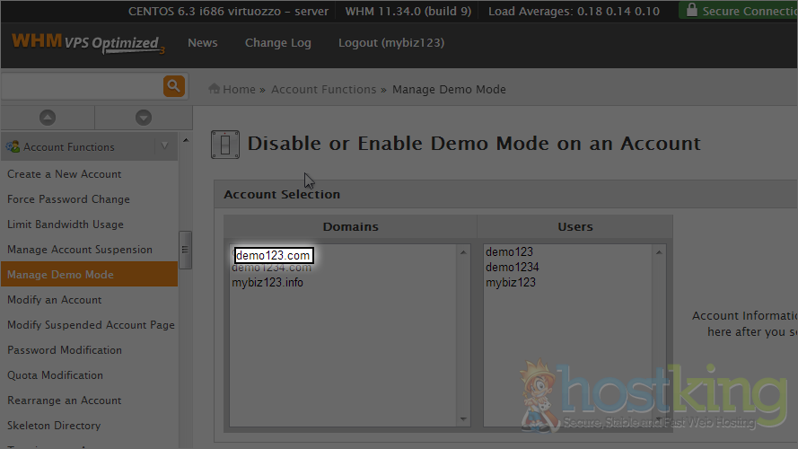The image size is (798, 449).
Task: Click the WHM VPS Optimized logo
Action: tap(87, 43)
